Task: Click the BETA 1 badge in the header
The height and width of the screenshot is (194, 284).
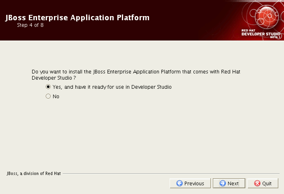Action: [275, 37]
